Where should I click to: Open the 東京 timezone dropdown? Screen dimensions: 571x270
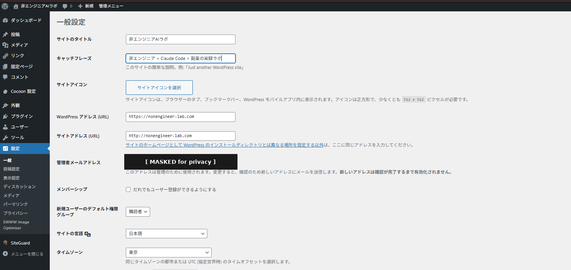(169, 252)
